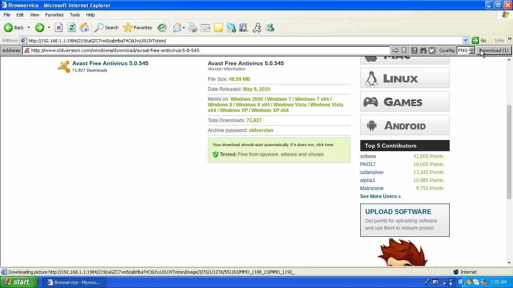
Task: Open contributor PKO17's profile
Action: pos(368,164)
